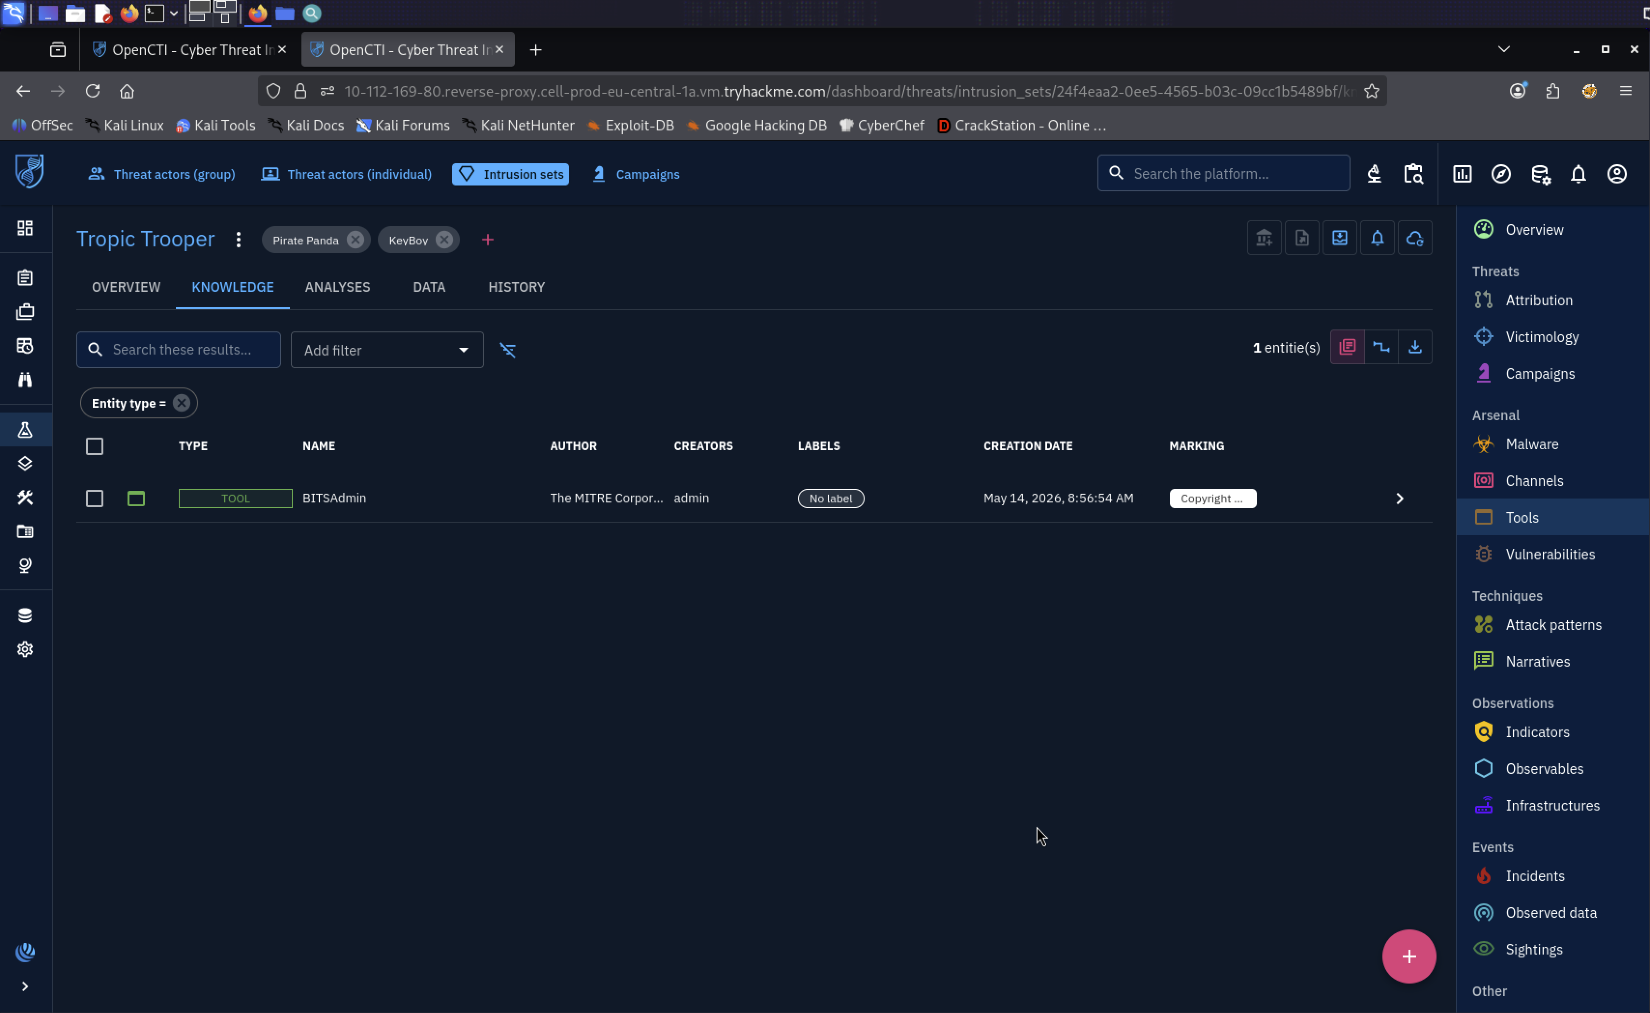The image size is (1650, 1013).
Task: Select entities view toggle button
Action: (1348, 347)
